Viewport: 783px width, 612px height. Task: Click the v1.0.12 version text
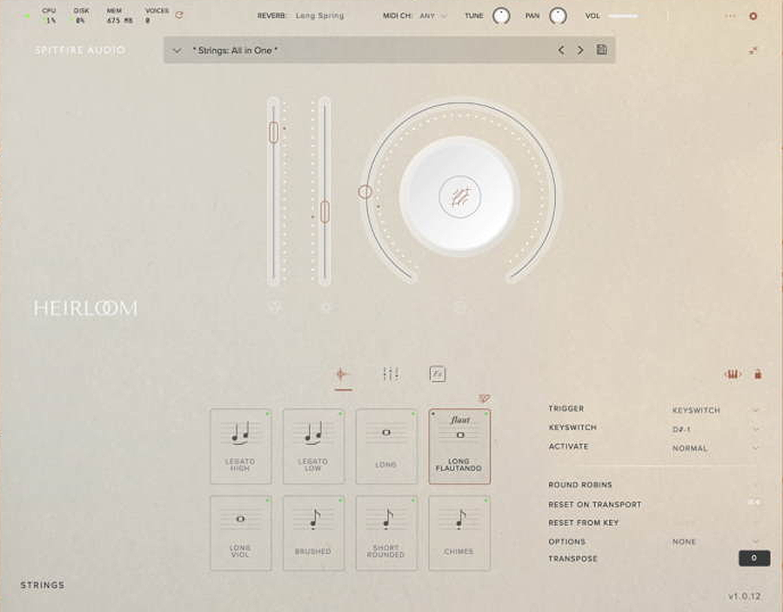tap(744, 596)
